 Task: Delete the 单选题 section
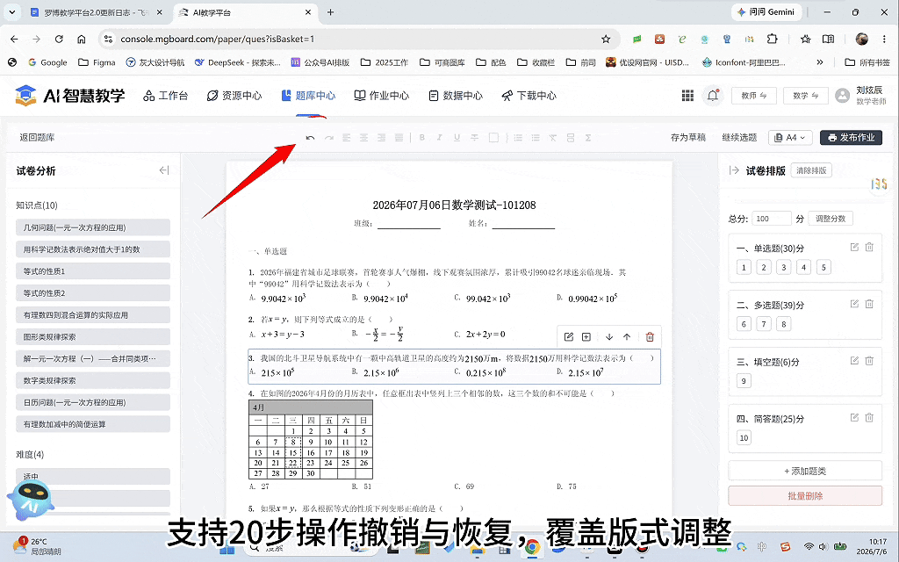[x=869, y=247]
